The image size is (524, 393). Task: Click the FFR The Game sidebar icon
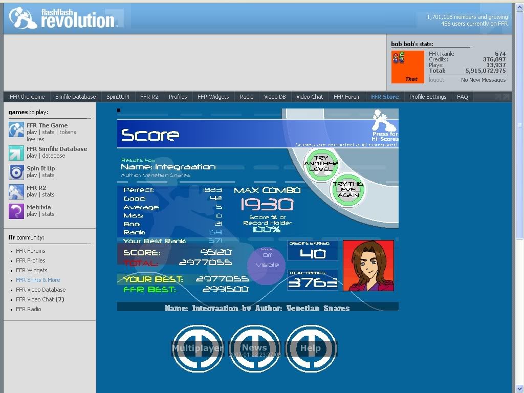(16, 129)
